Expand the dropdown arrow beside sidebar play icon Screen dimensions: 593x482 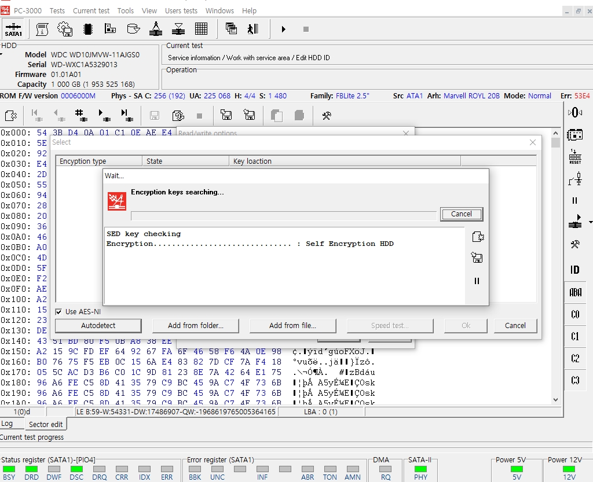click(590, 222)
